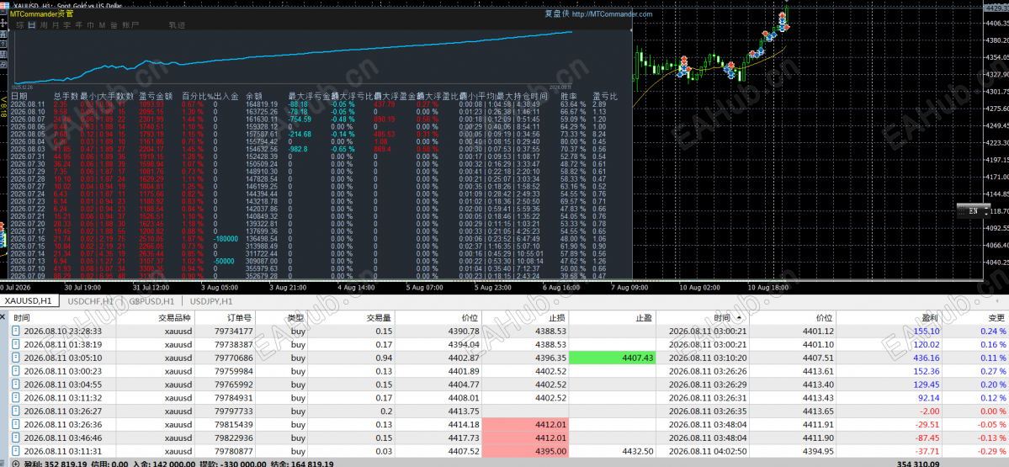Click the document icon of order 79770686

coord(17,358)
